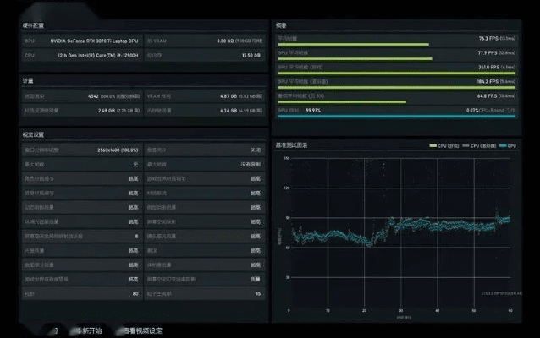The width and height of the screenshot is (540, 338).
Task: Click the GPU 99.93% bound bar
Action: point(398,111)
